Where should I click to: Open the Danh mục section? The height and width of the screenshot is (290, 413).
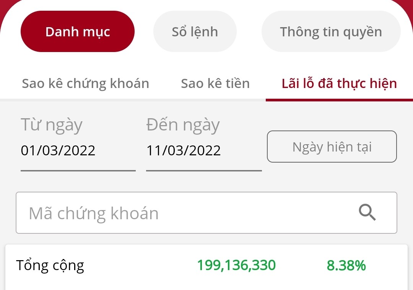pos(78,32)
